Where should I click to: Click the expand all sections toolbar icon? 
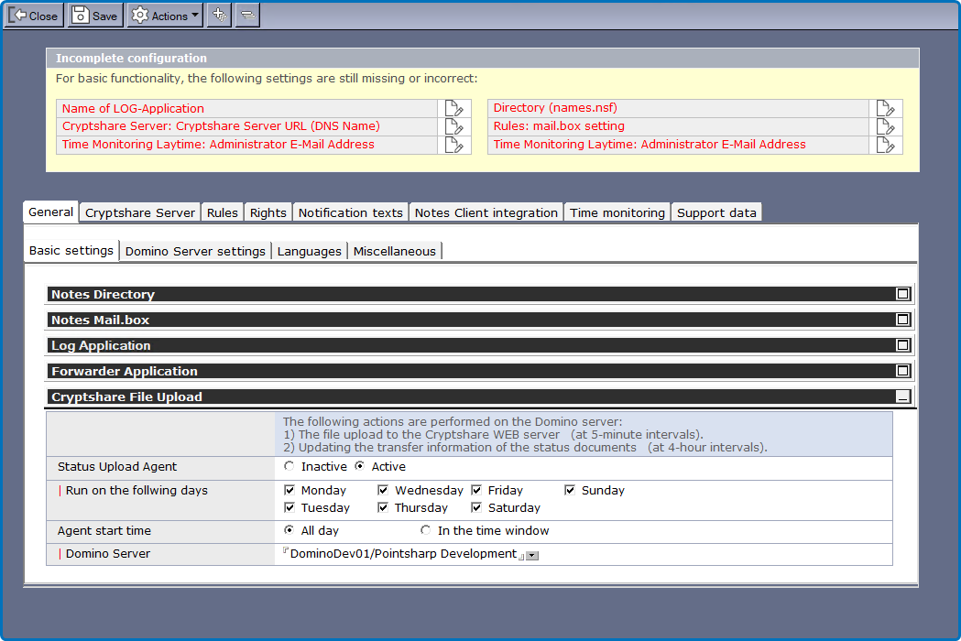pos(219,16)
